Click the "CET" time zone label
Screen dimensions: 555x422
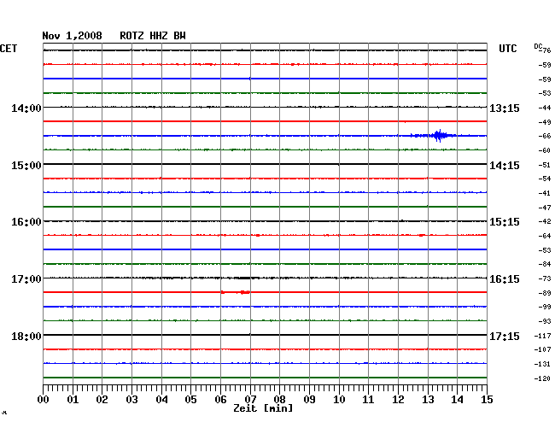tap(9, 49)
